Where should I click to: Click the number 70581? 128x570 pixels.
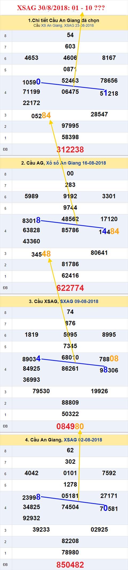tap(109, 509)
